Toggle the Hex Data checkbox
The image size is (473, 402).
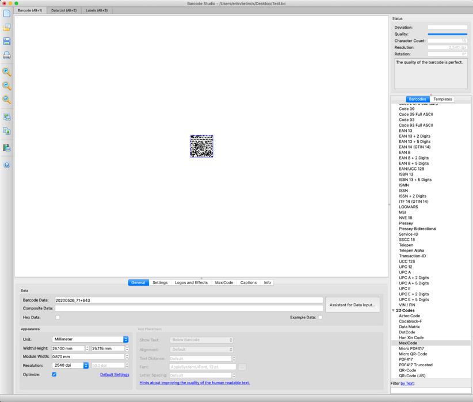click(58, 317)
